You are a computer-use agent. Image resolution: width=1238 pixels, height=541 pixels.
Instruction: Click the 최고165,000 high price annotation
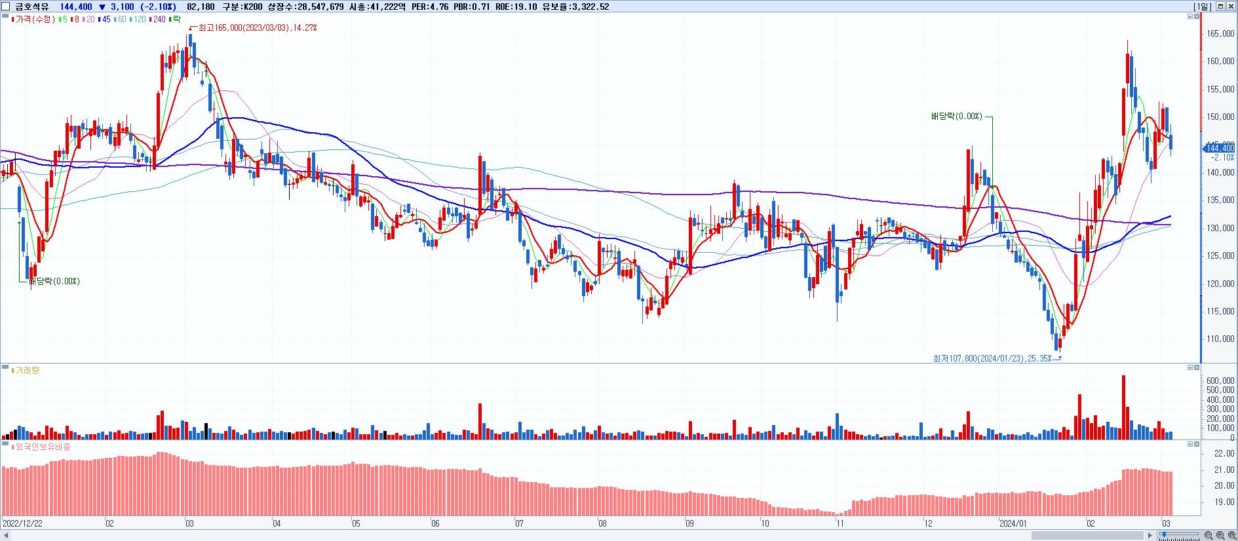point(257,28)
